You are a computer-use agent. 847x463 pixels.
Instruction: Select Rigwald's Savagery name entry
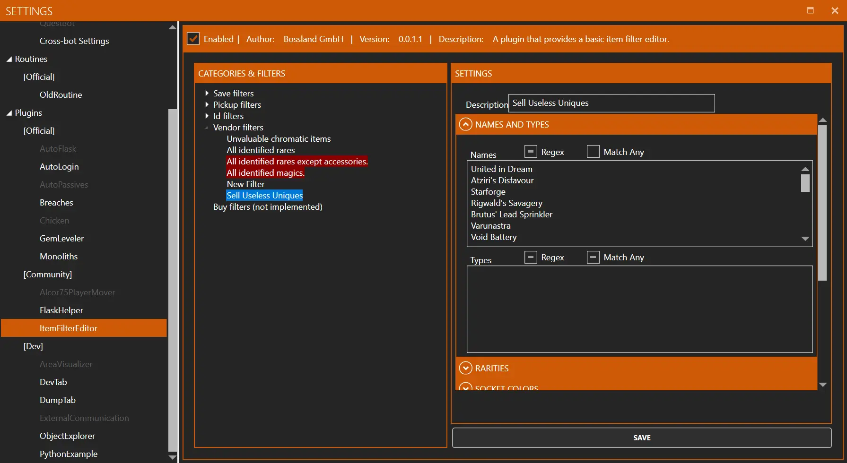pyautogui.click(x=506, y=203)
